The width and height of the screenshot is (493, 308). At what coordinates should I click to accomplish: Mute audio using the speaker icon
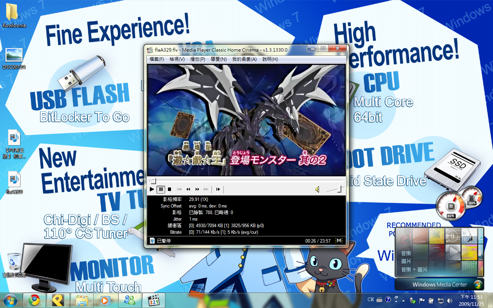pyautogui.click(x=317, y=189)
